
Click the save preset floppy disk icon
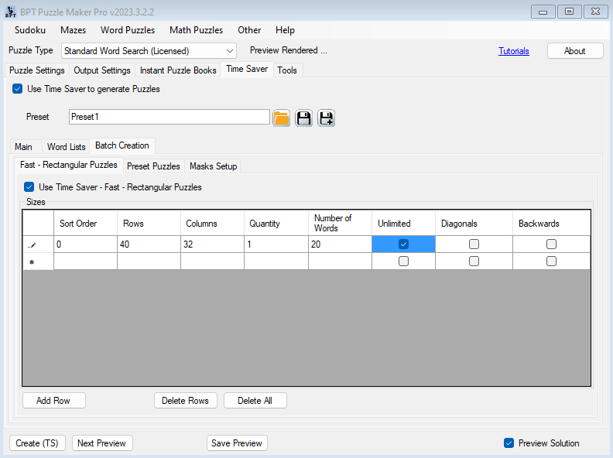[303, 118]
